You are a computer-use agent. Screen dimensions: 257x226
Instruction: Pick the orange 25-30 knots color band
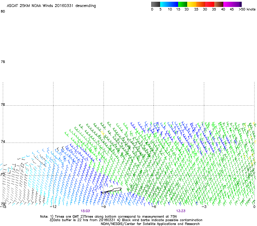click(201, 4)
